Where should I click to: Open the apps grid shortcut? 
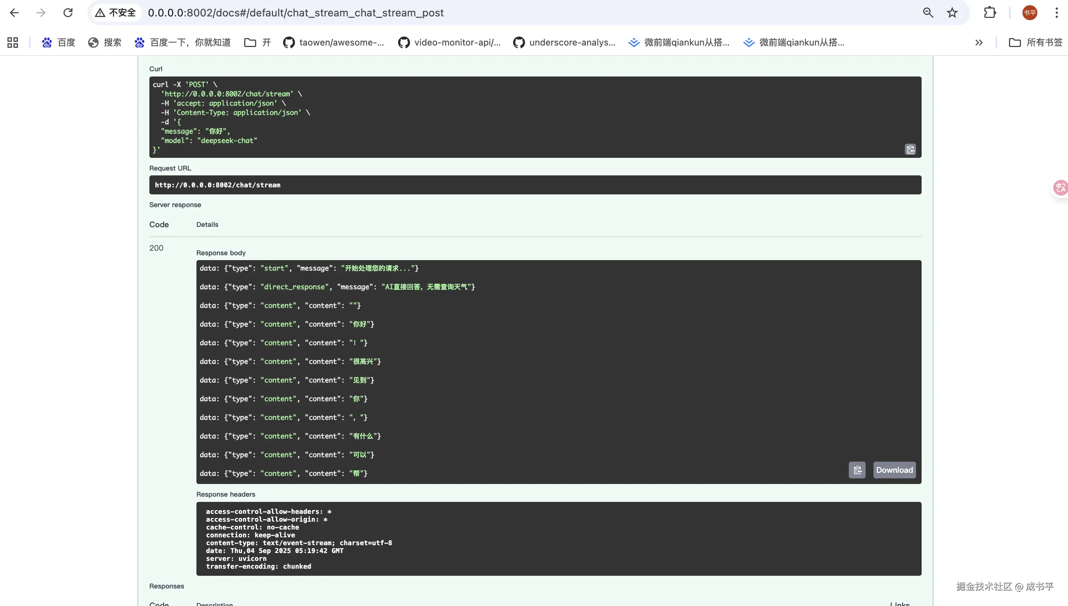point(12,43)
